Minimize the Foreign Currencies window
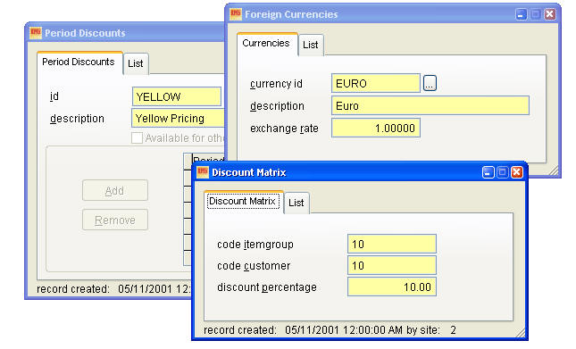This screenshot has width=576, height=349. click(521, 14)
